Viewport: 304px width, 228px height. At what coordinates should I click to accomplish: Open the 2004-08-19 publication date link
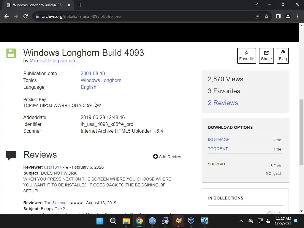(x=93, y=74)
